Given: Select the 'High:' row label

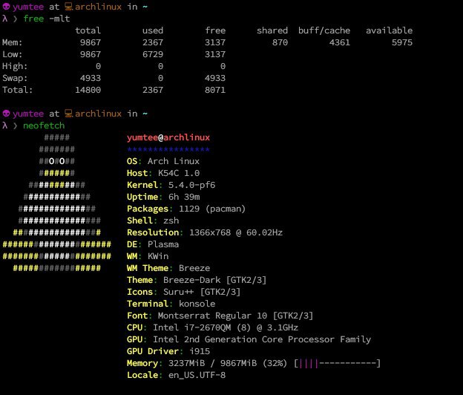Looking at the screenshot, I should click(15, 66).
